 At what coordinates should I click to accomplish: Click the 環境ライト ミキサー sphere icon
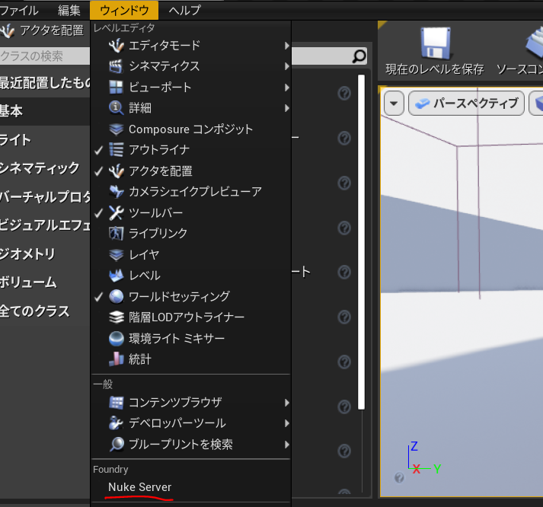point(116,339)
